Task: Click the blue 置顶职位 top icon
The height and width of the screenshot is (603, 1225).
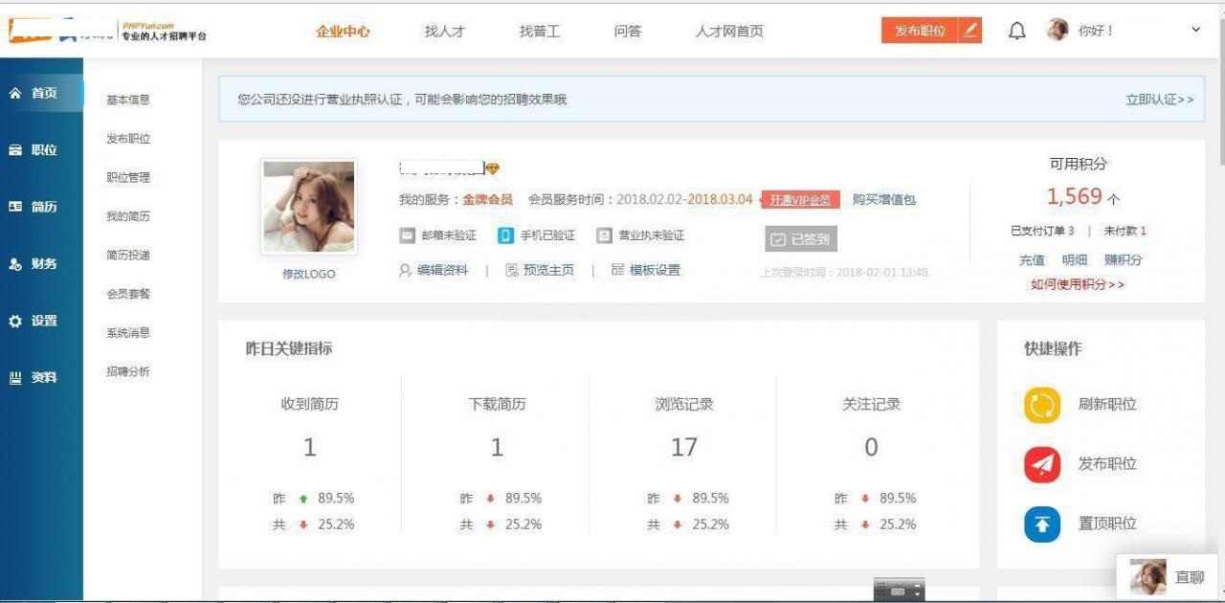Action: pos(1042,524)
